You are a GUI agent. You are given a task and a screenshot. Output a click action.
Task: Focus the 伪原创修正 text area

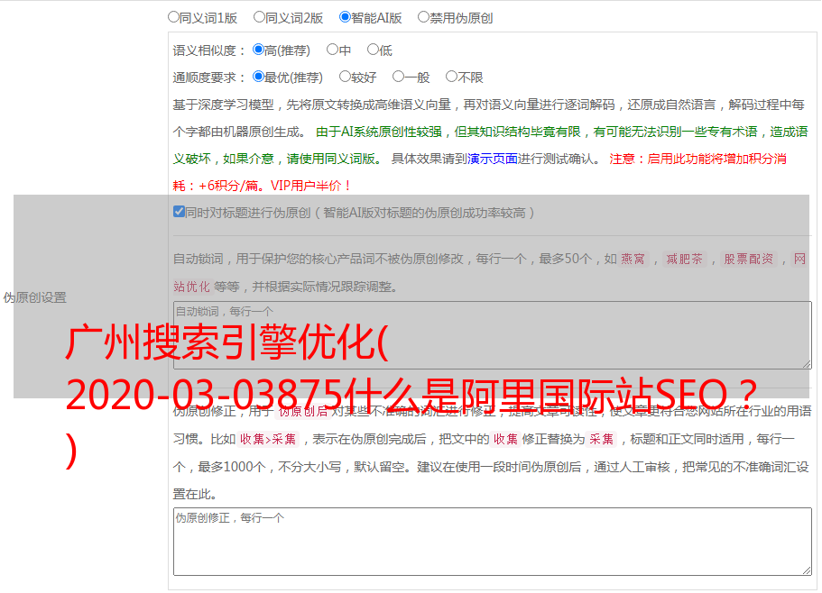pos(493,542)
